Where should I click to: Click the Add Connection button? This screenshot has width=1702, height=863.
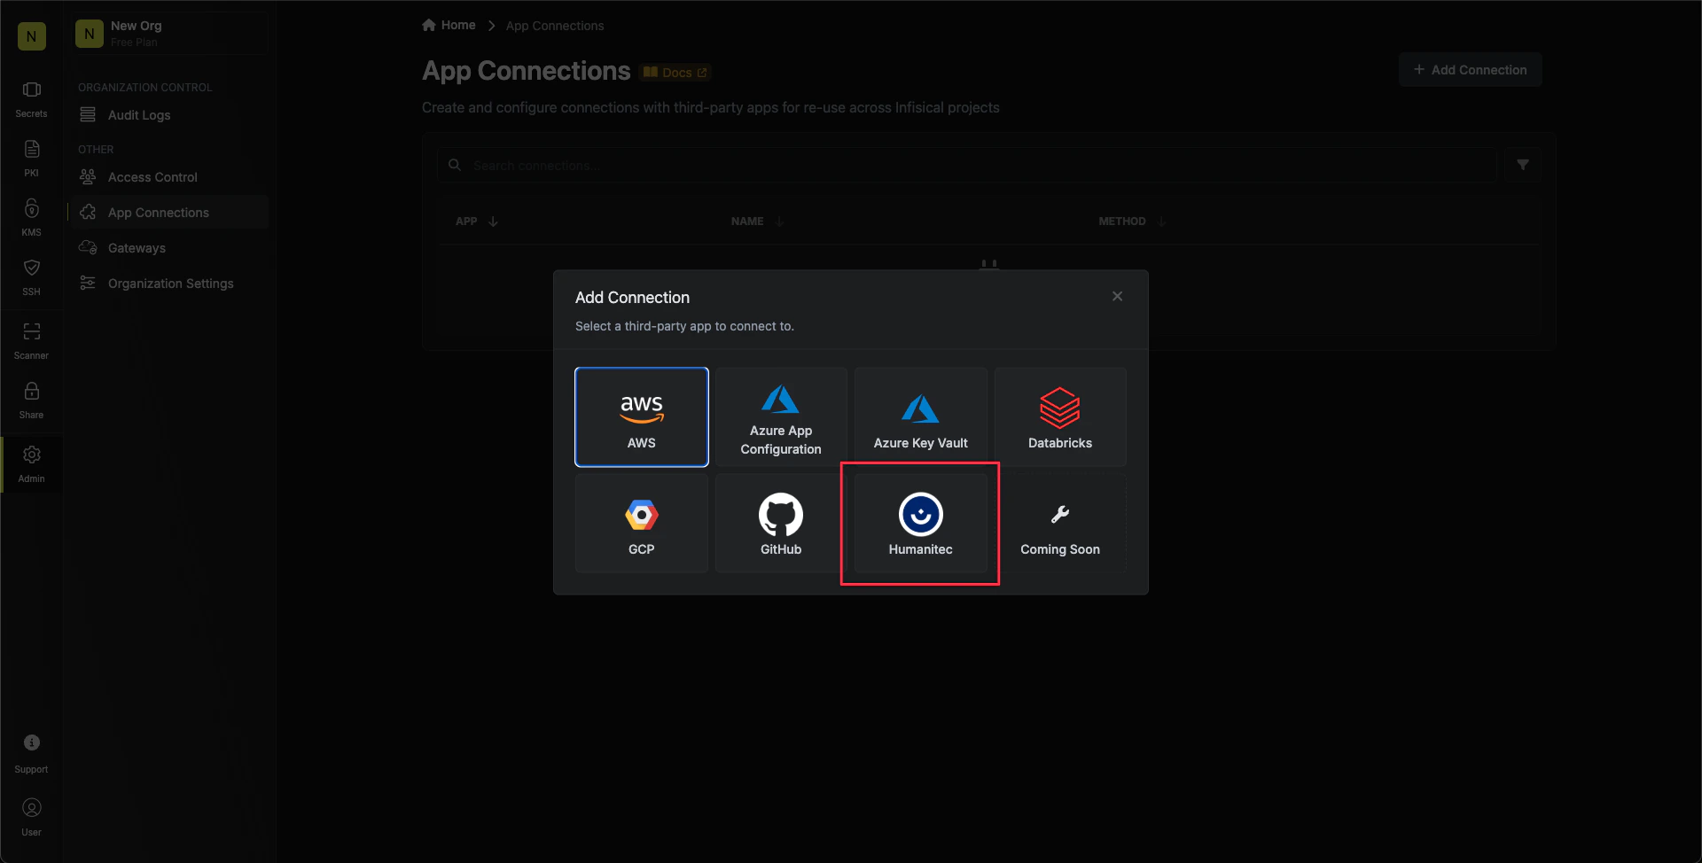(x=1470, y=69)
